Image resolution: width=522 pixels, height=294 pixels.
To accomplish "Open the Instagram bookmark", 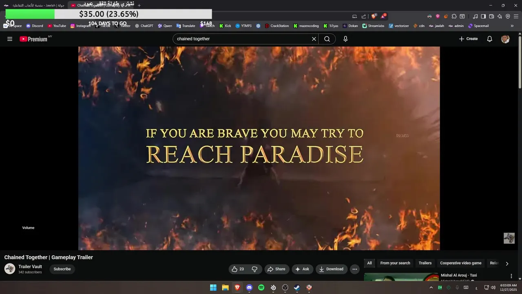I will click(80, 26).
